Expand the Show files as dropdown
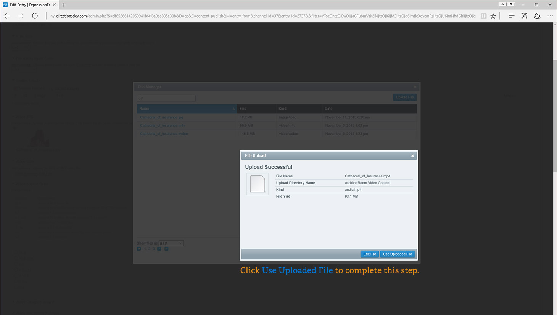557x315 pixels. 171,243
